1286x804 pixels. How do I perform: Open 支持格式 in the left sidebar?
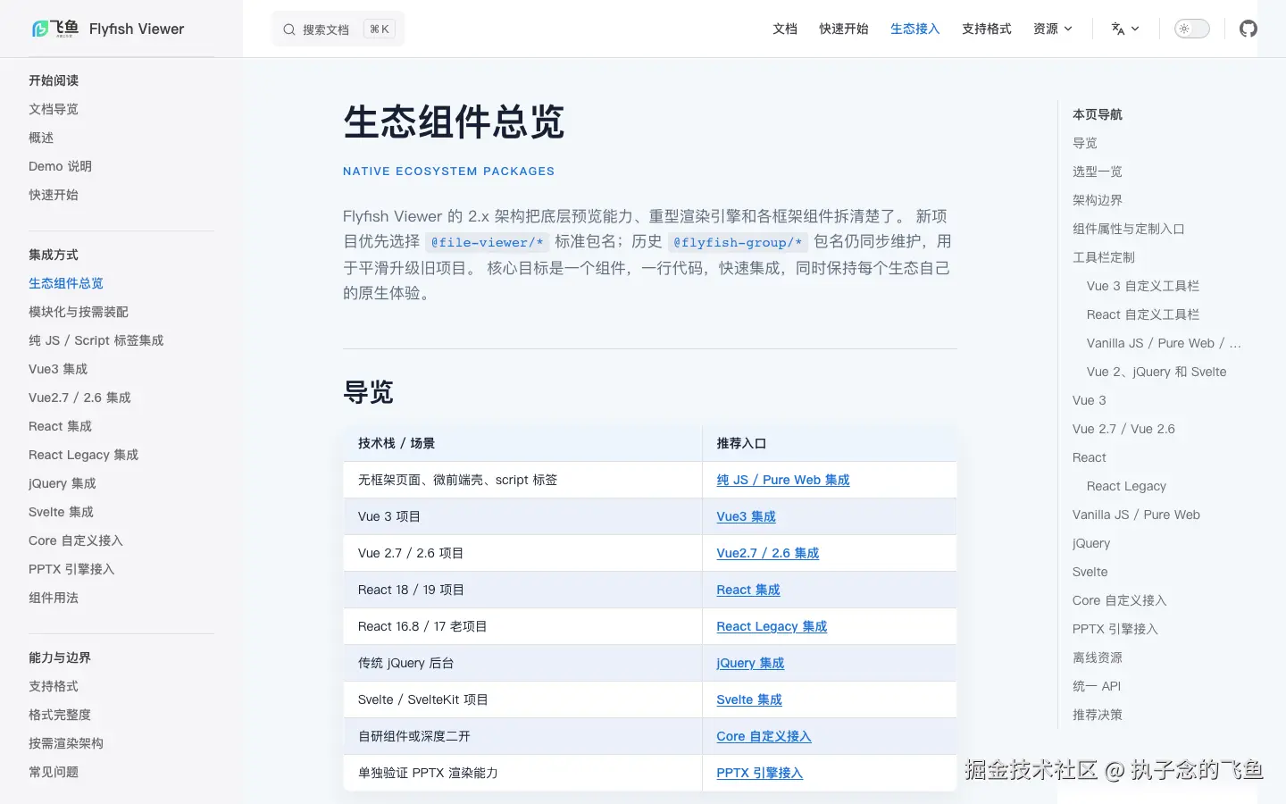(54, 686)
